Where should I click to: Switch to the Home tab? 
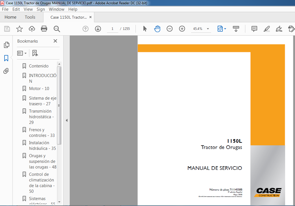(10, 17)
